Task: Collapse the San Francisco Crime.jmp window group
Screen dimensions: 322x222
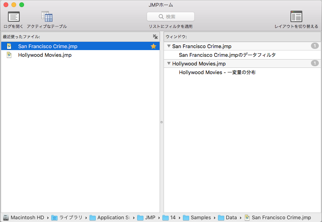Action: pos(169,47)
